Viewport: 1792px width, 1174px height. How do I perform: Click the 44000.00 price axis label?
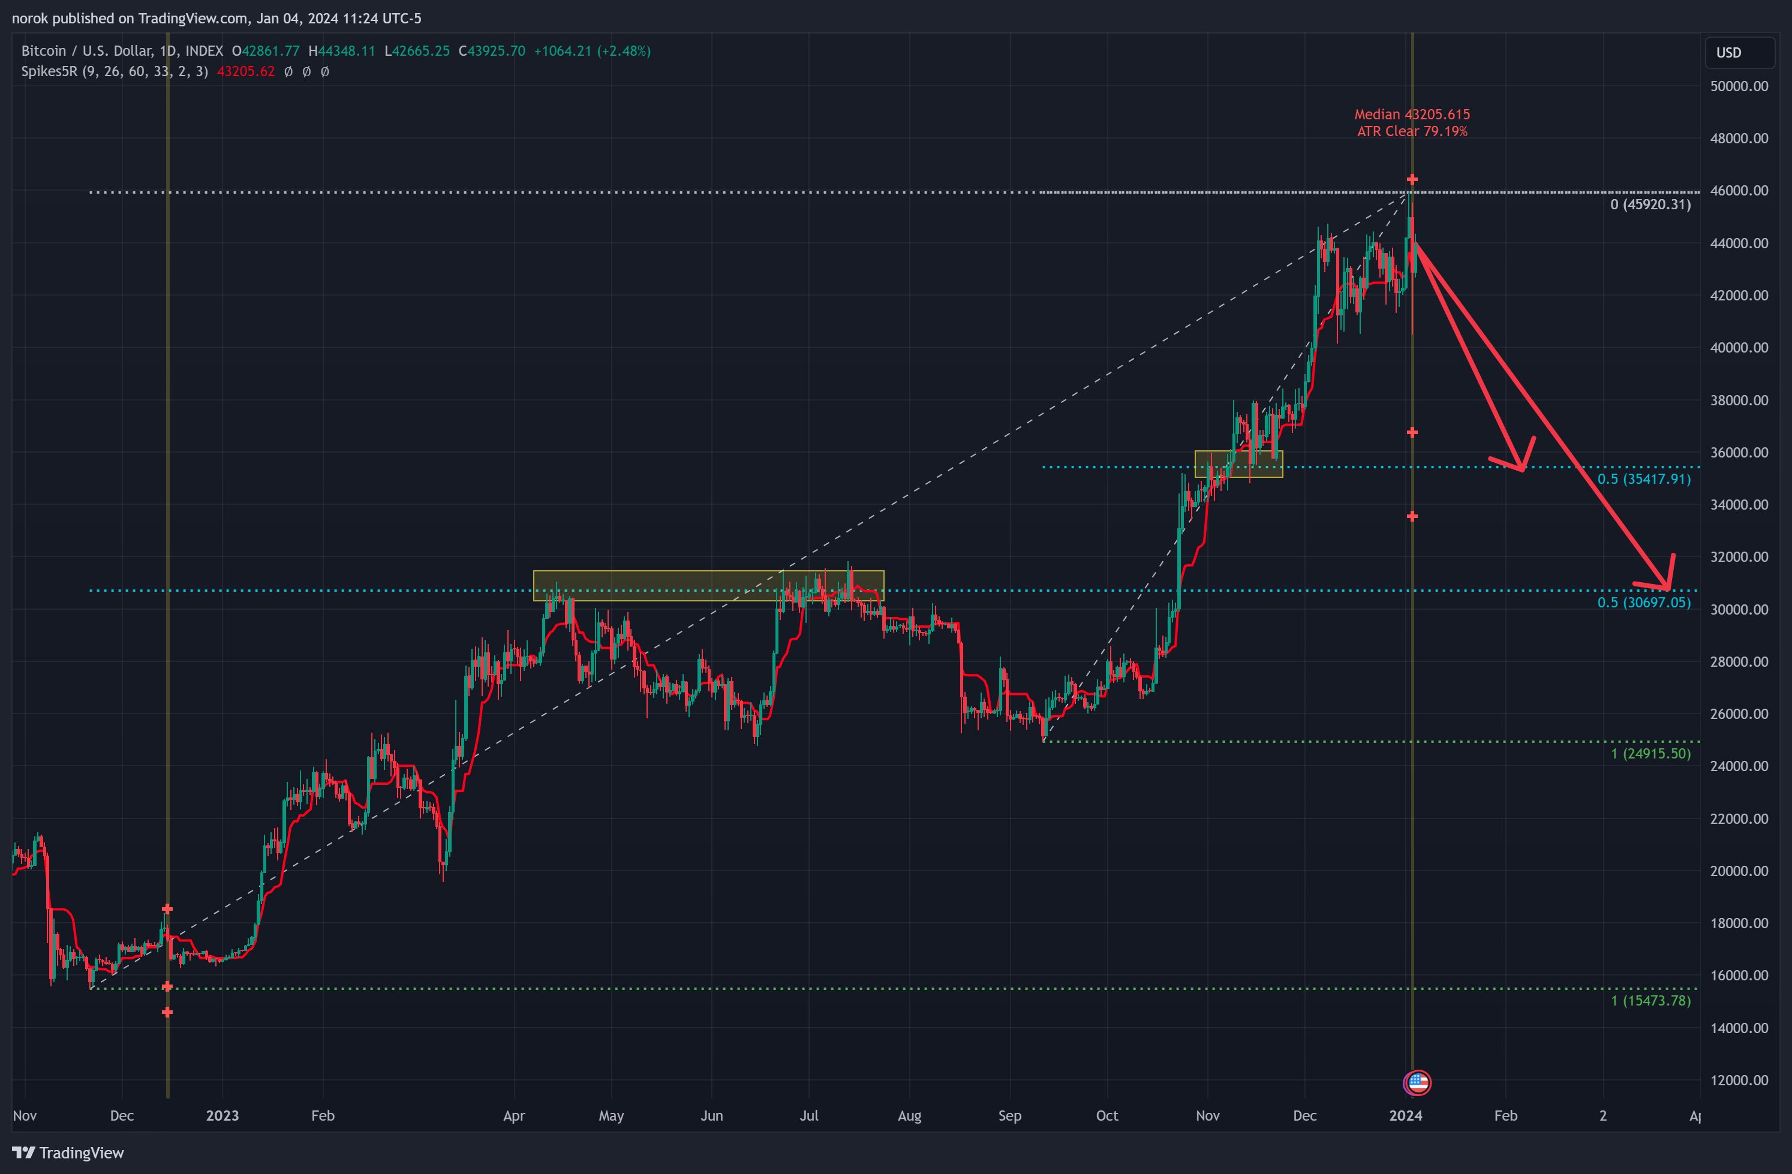click(1739, 243)
